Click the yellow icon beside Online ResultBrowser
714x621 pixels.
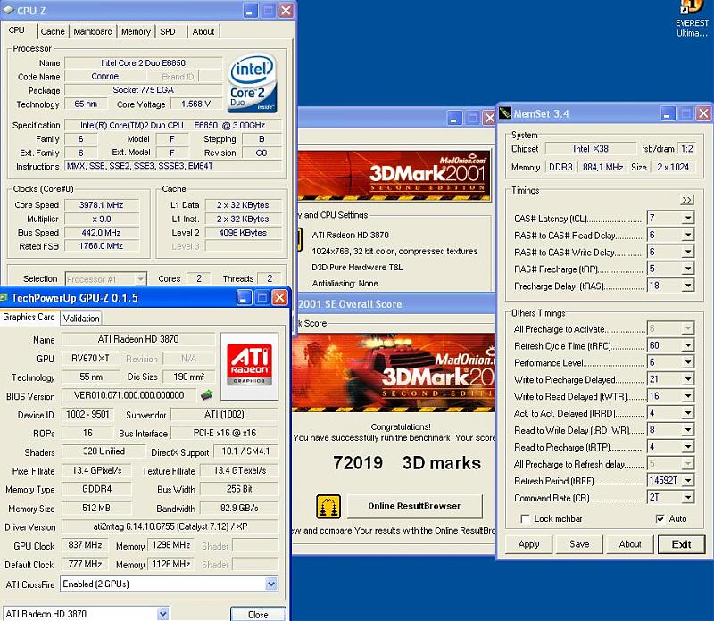click(x=328, y=506)
